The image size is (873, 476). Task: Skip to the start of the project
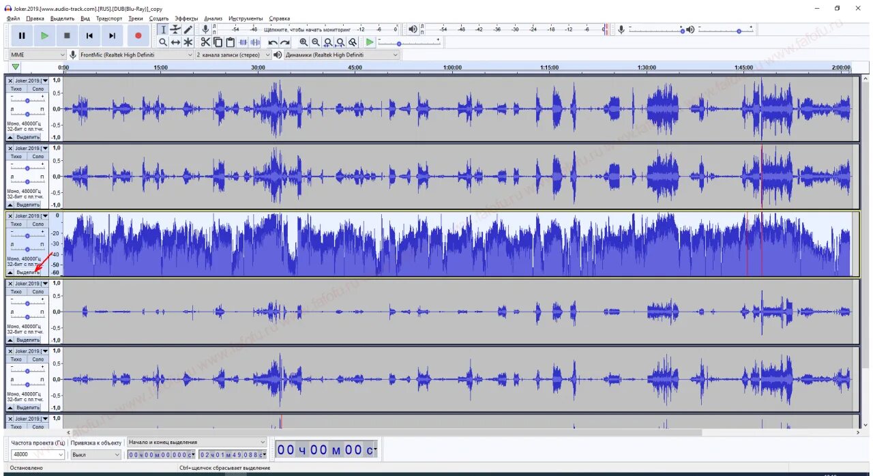pos(89,35)
